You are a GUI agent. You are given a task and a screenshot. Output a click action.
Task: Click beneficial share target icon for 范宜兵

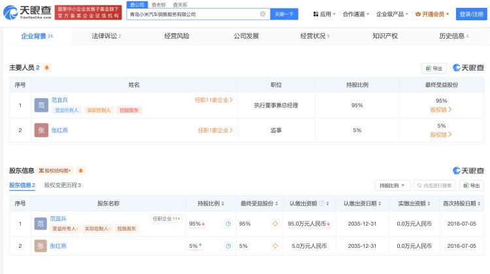[275, 224]
